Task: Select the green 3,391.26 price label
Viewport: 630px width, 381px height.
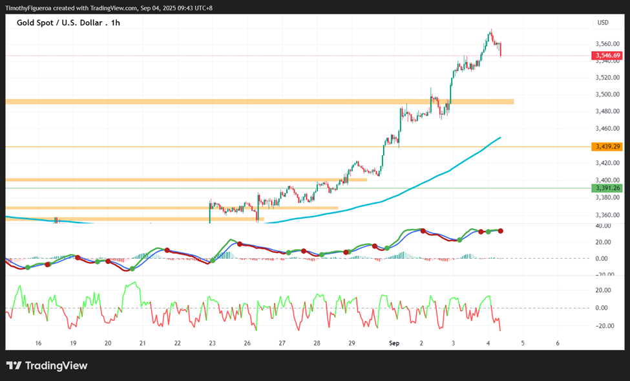Action: click(x=607, y=188)
